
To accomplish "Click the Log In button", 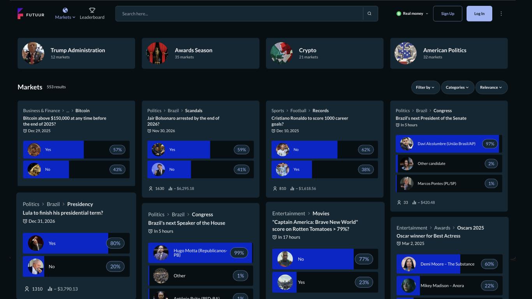I will pyautogui.click(x=479, y=14).
